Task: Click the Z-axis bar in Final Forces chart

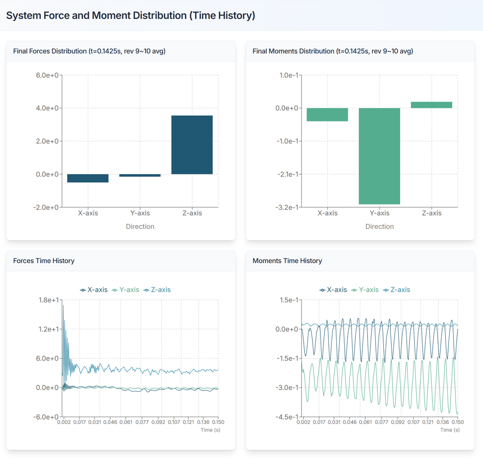Action: pos(192,145)
